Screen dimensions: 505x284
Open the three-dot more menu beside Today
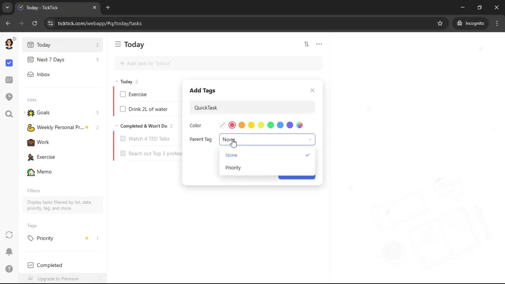click(x=319, y=44)
